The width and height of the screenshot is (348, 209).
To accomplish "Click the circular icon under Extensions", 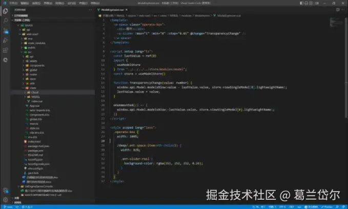I will click(x=5, y=60).
